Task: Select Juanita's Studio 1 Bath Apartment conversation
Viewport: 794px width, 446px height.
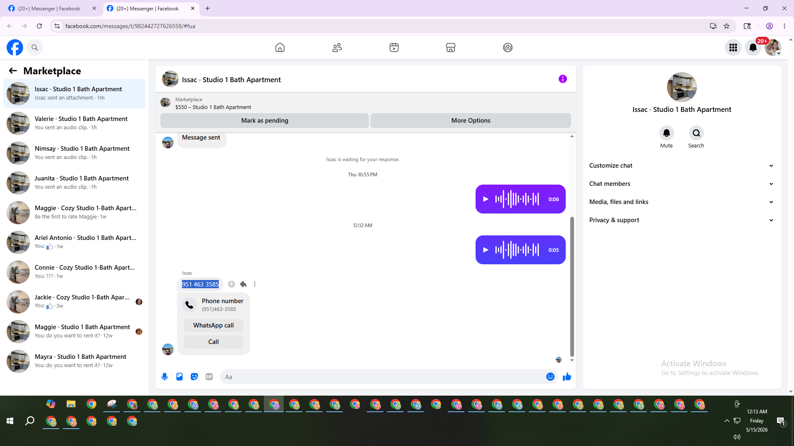Action: tap(74, 183)
